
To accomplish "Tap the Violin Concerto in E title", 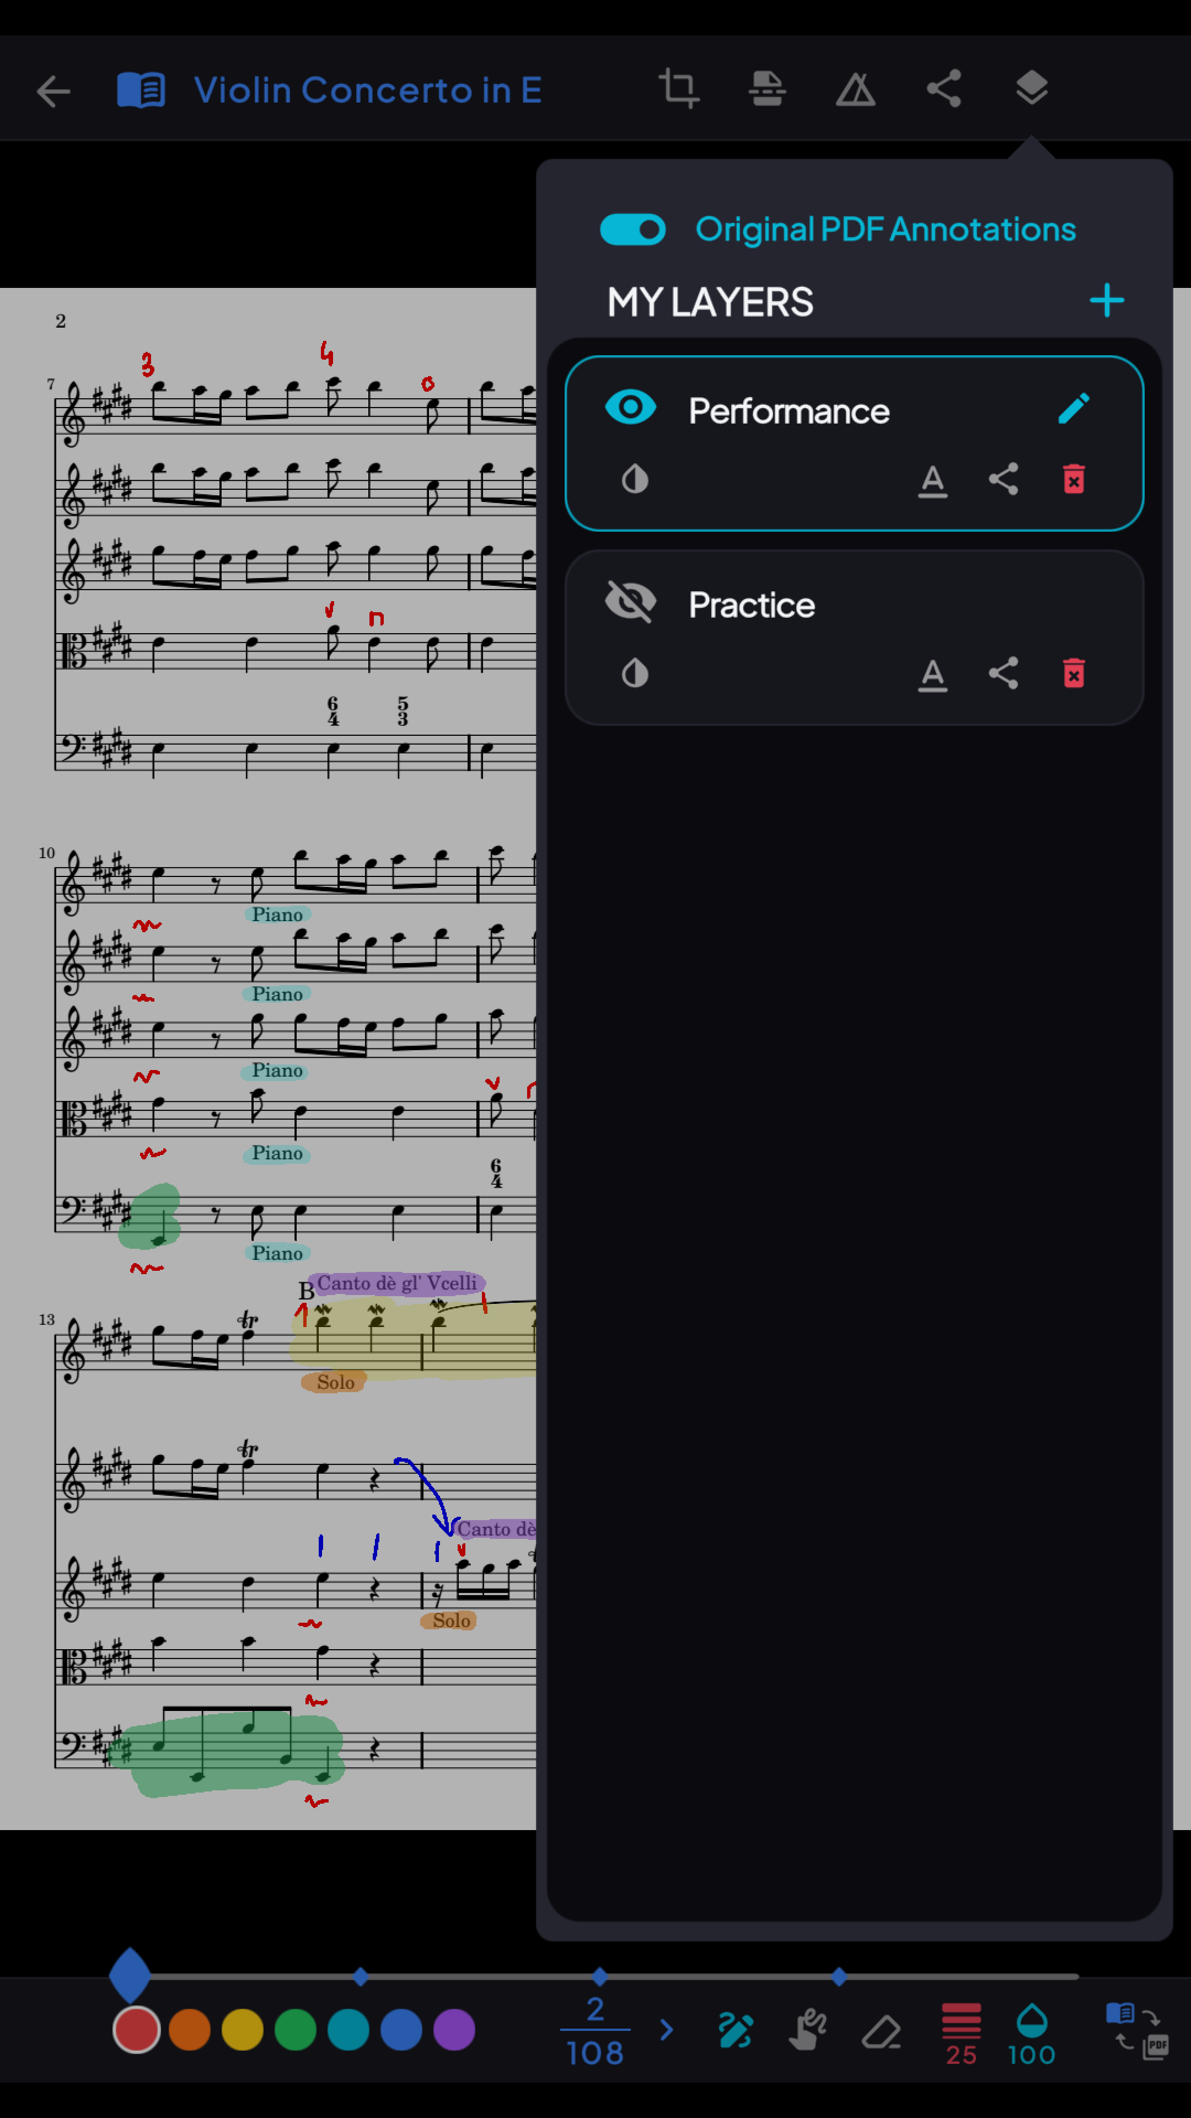I will [367, 89].
